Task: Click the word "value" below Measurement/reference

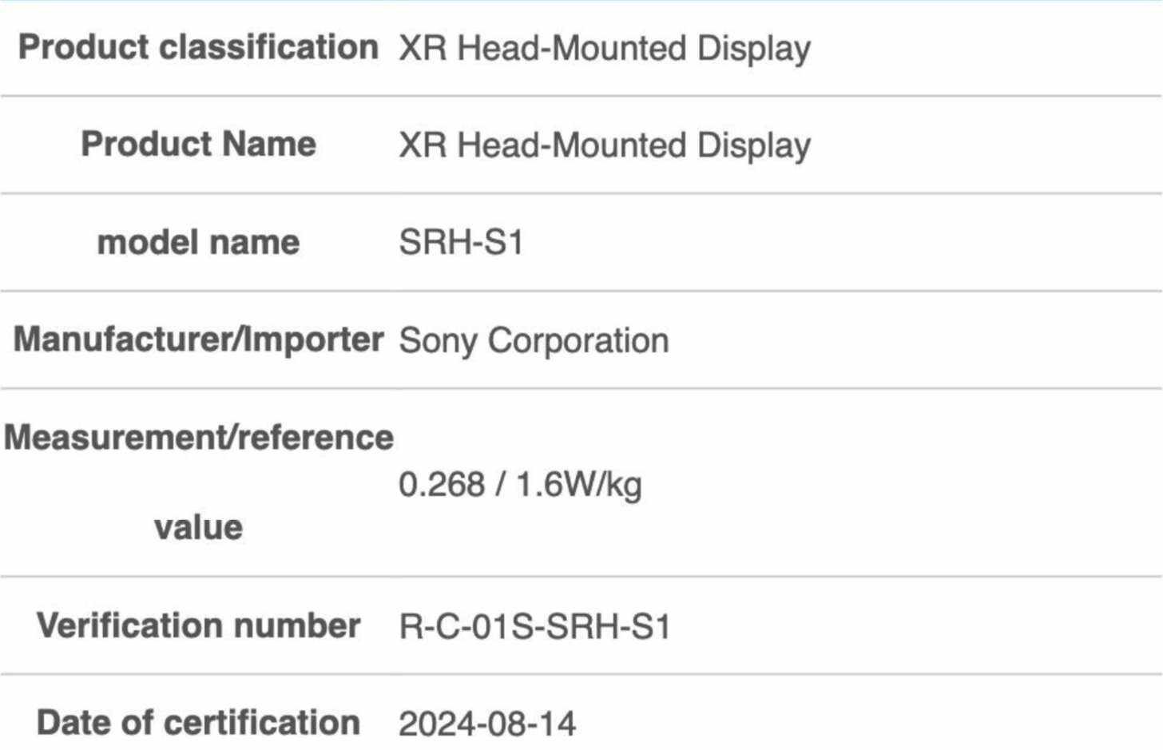Action: 198,528
